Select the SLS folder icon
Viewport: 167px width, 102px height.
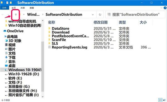point(49,43)
